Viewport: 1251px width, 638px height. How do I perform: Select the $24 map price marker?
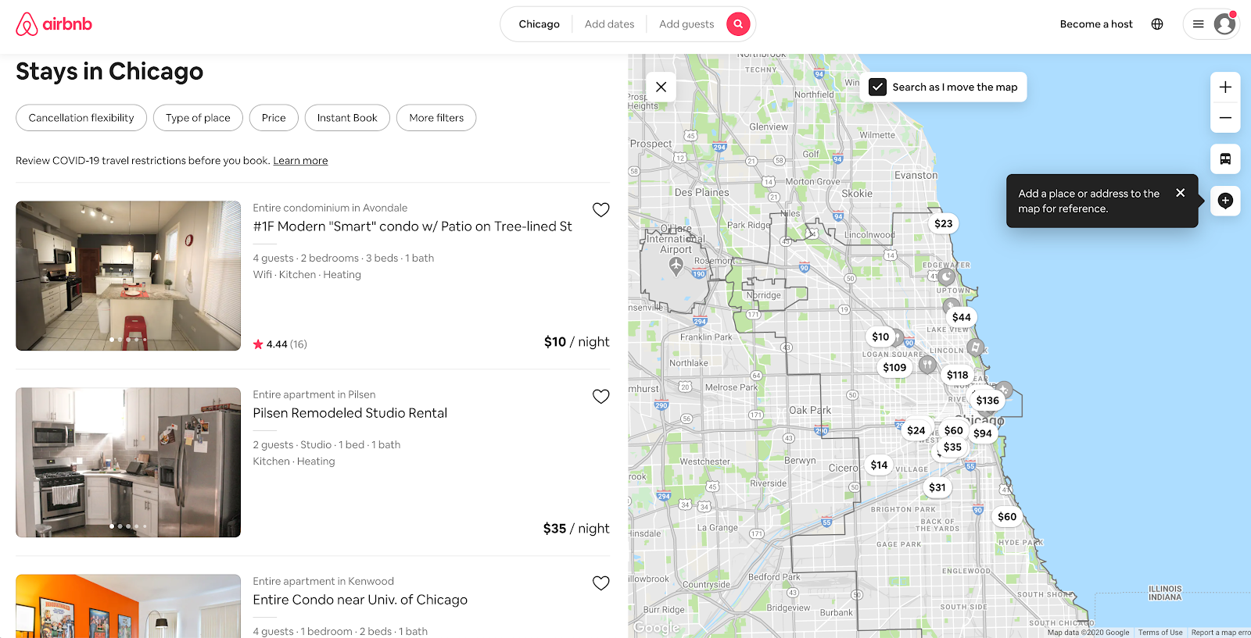(916, 430)
